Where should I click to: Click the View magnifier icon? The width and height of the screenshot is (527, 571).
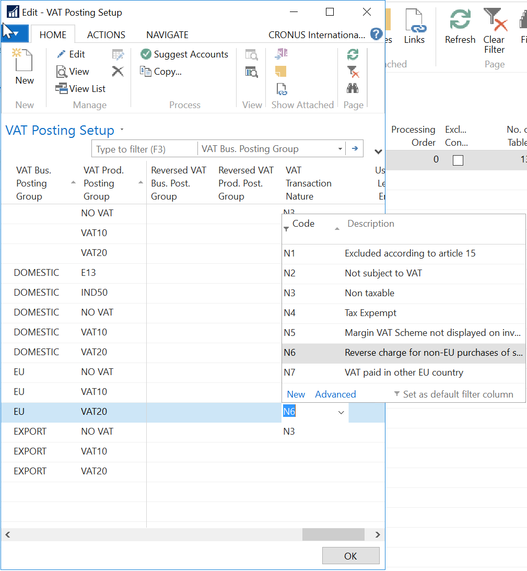coord(62,72)
